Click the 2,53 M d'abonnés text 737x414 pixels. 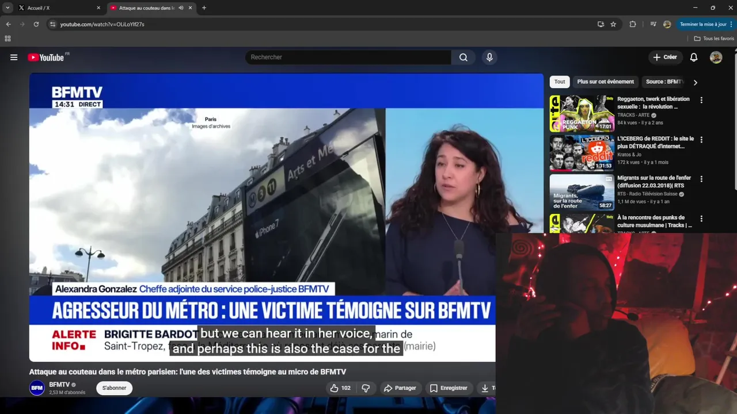coord(67,393)
